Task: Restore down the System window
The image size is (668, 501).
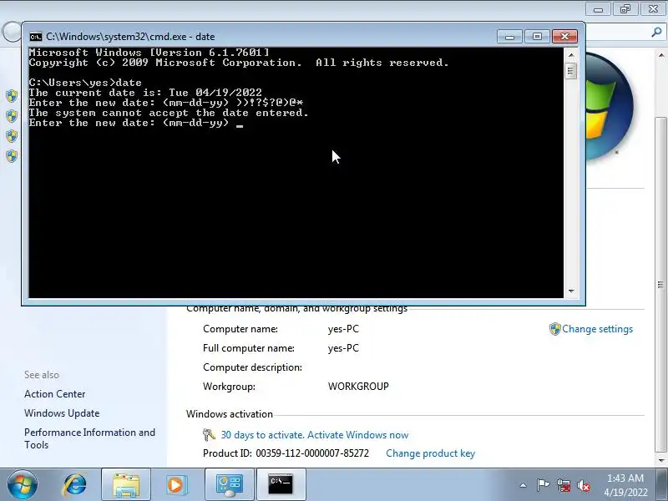Action: [x=625, y=9]
